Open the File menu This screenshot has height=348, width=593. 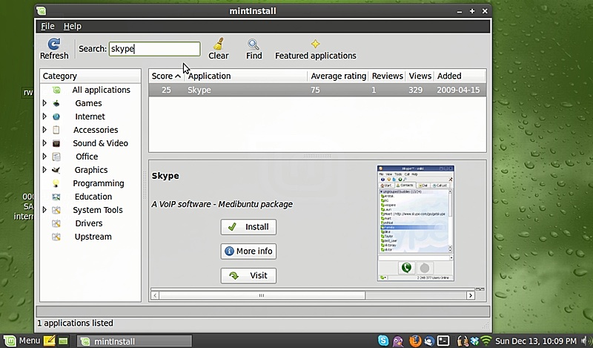[47, 26]
